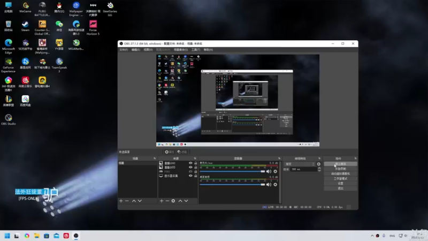428x241 pixels.
Task: Remove selected scene with the minus icon
Action: 127,201
